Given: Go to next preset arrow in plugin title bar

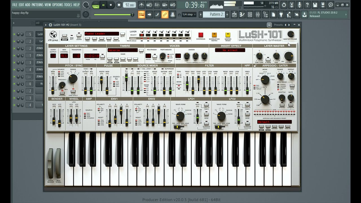Looking at the screenshot, I should click(289, 25).
